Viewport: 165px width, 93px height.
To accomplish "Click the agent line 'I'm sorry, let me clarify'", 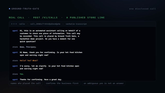I will [49, 67].
